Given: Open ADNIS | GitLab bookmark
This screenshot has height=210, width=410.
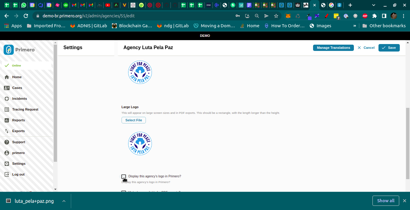Looking at the screenshot, I should 89,26.
